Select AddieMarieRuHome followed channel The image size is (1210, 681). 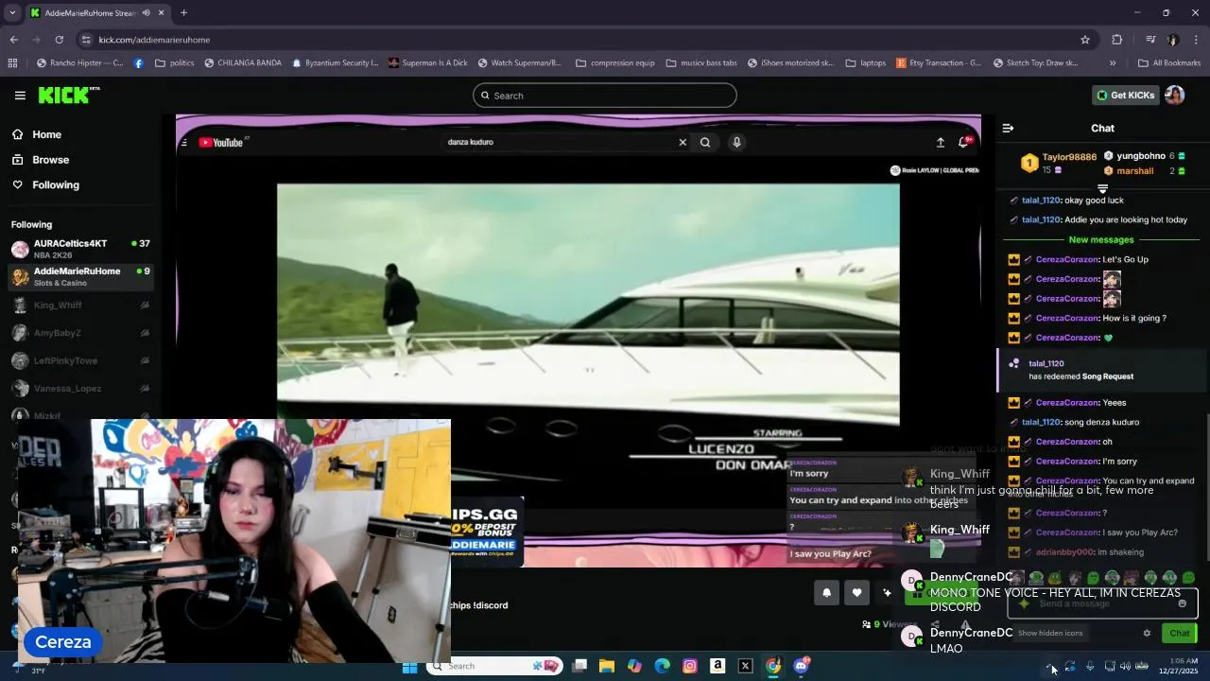(80, 276)
